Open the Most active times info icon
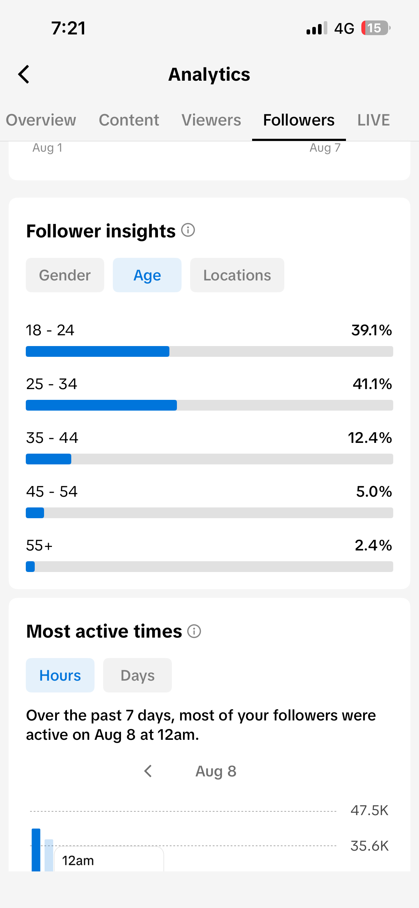Image resolution: width=419 pixels, height=908 pixels. 194,631
